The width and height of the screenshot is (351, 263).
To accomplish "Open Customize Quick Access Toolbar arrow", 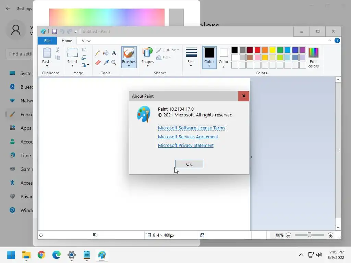I will tap(76, 32).
